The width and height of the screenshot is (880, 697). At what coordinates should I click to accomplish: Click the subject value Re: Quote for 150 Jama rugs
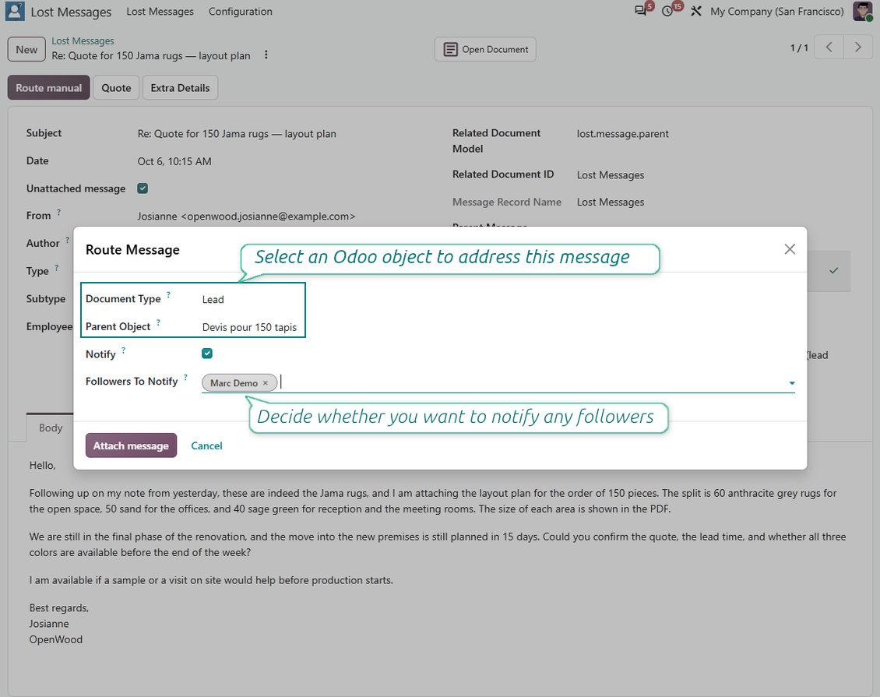(x=237, y=134)
